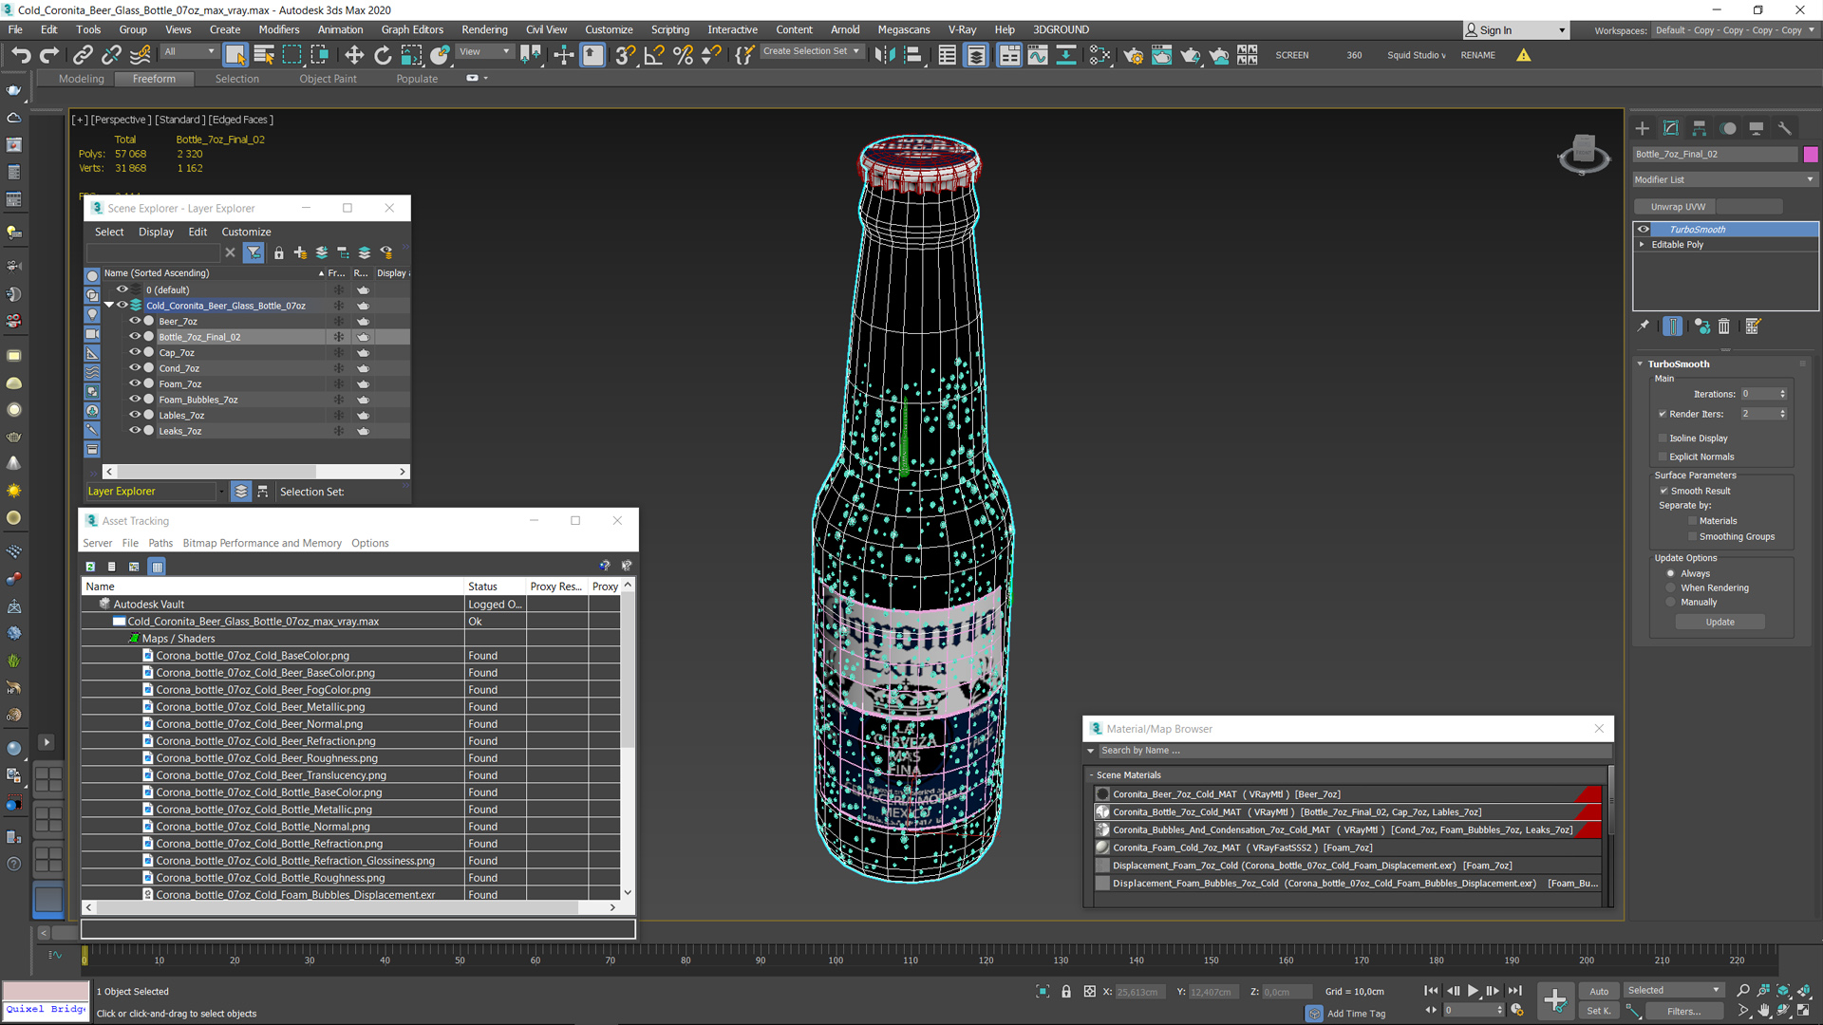Image resolution: width=1823 pixels, height=1025 pixels.
Task: Choose the Select and Rotate tool
Action: tap(383, 55)
